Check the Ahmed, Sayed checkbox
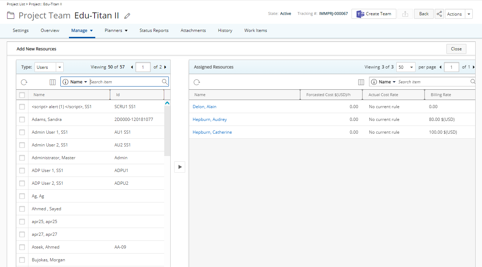Image resolution: width=482 pixels, height=267 pixels. 22,209
